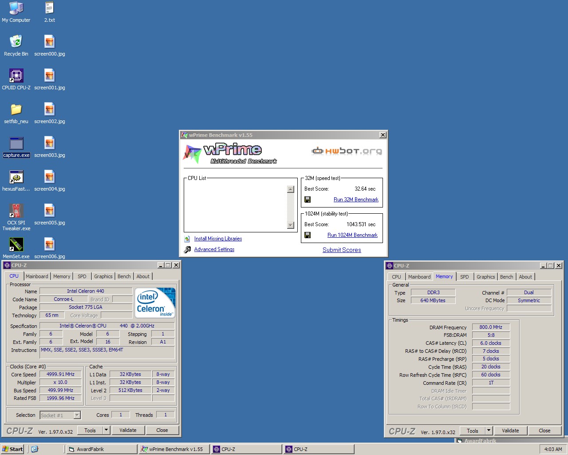The height and width of the screenshot is (455, 568).
Task: Click the floppy save icon for 1024M score
Action: [308, 235]
